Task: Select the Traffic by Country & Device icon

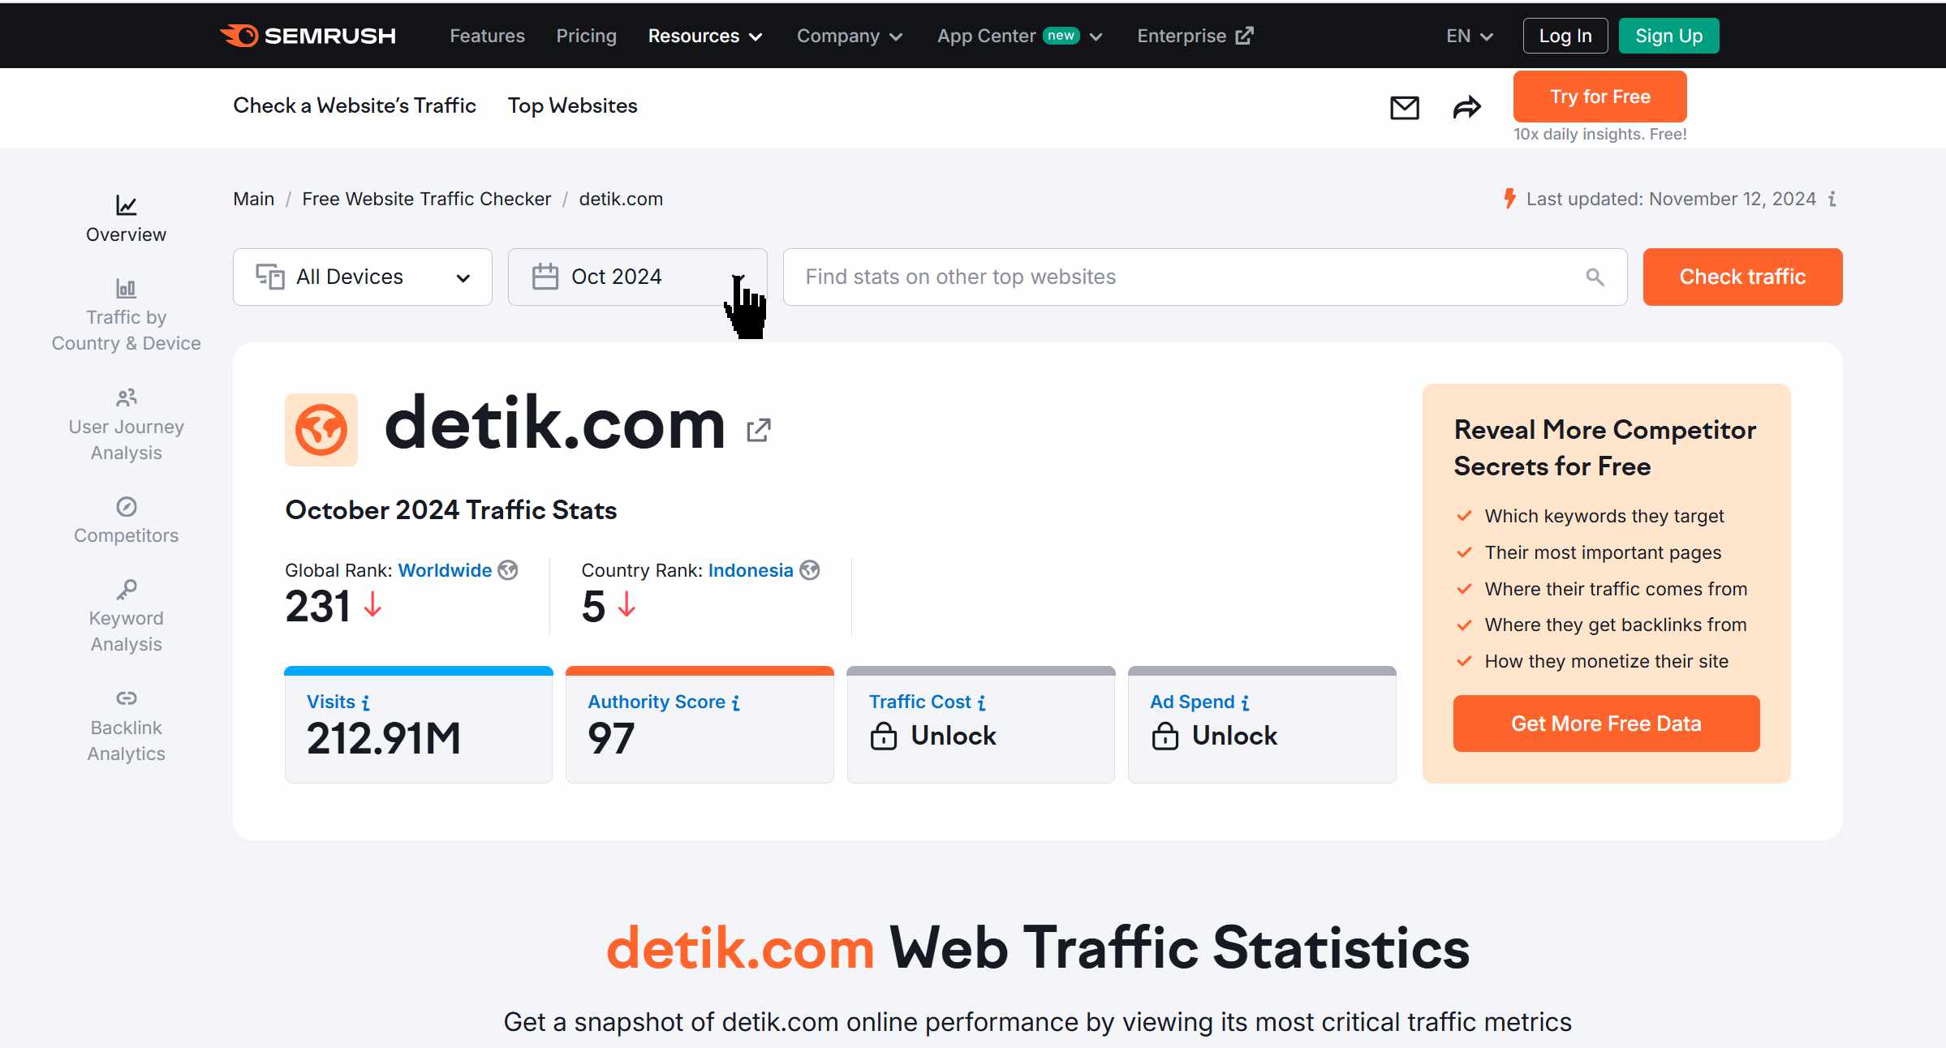Action: [125, 288]
